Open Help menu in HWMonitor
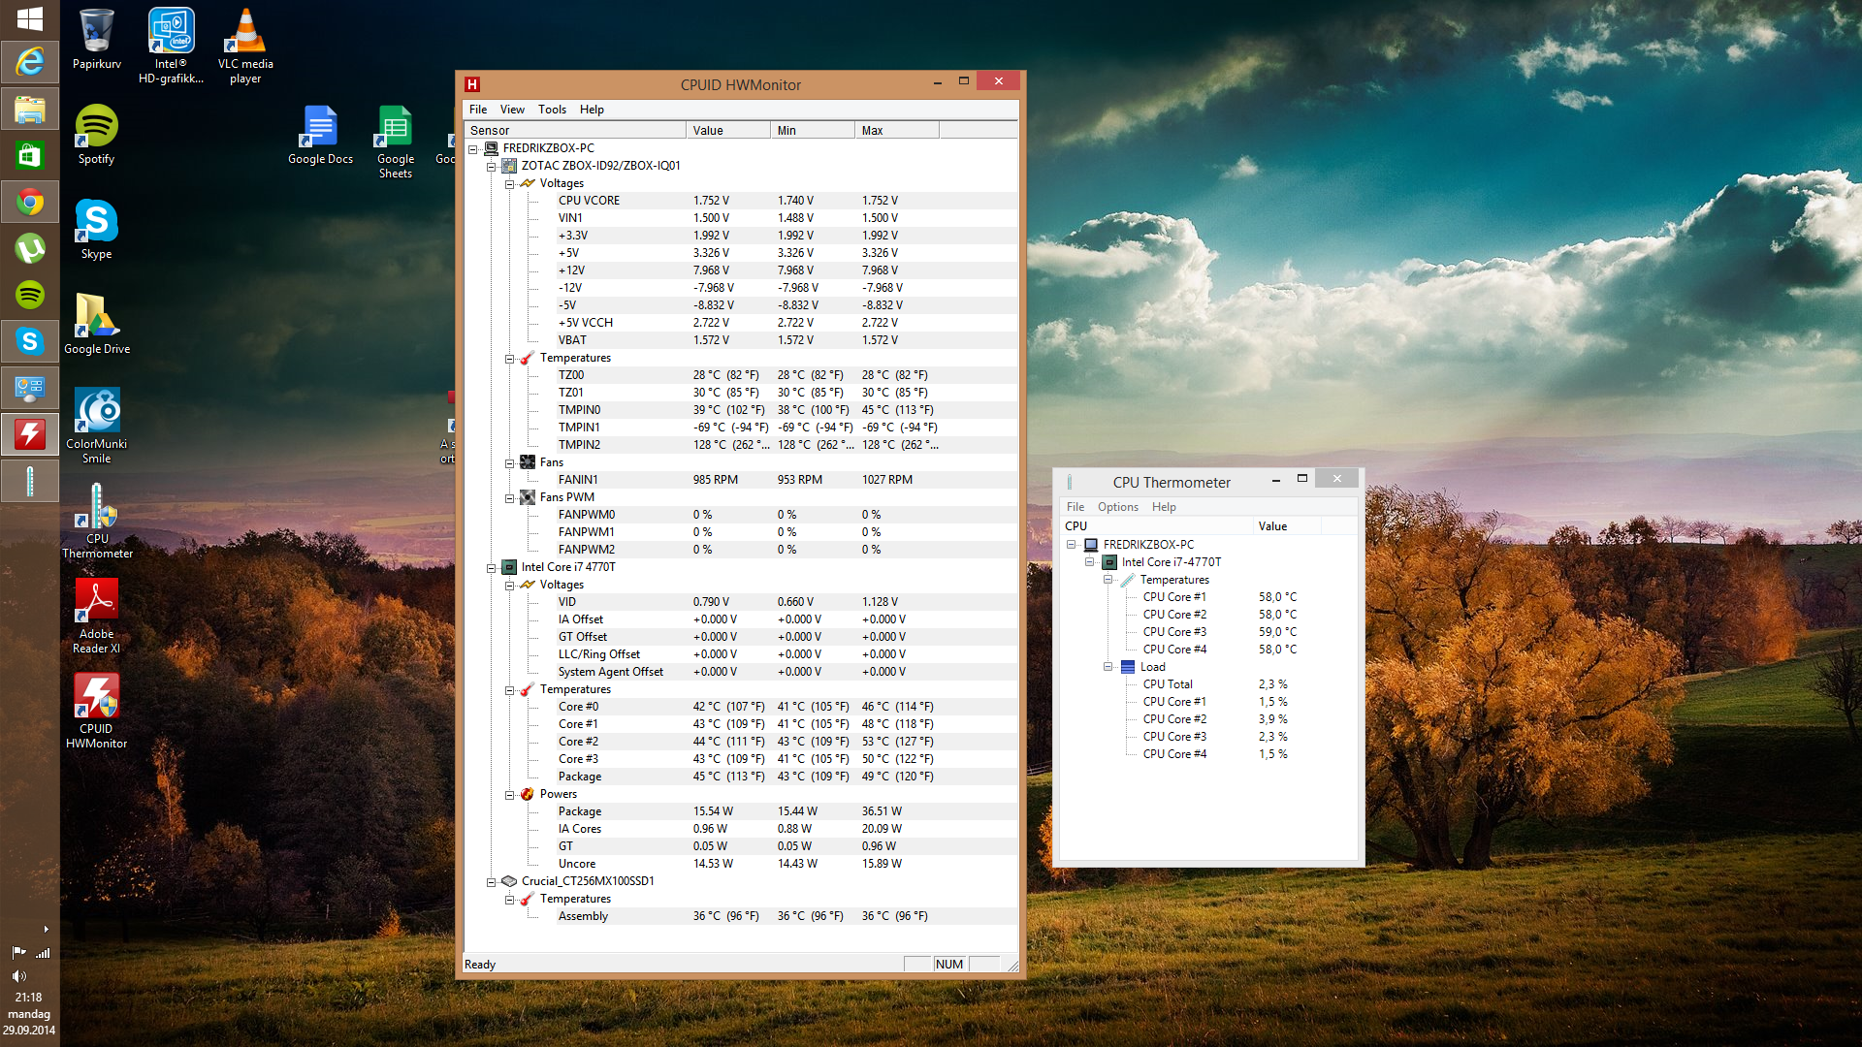 coord(592,110)
